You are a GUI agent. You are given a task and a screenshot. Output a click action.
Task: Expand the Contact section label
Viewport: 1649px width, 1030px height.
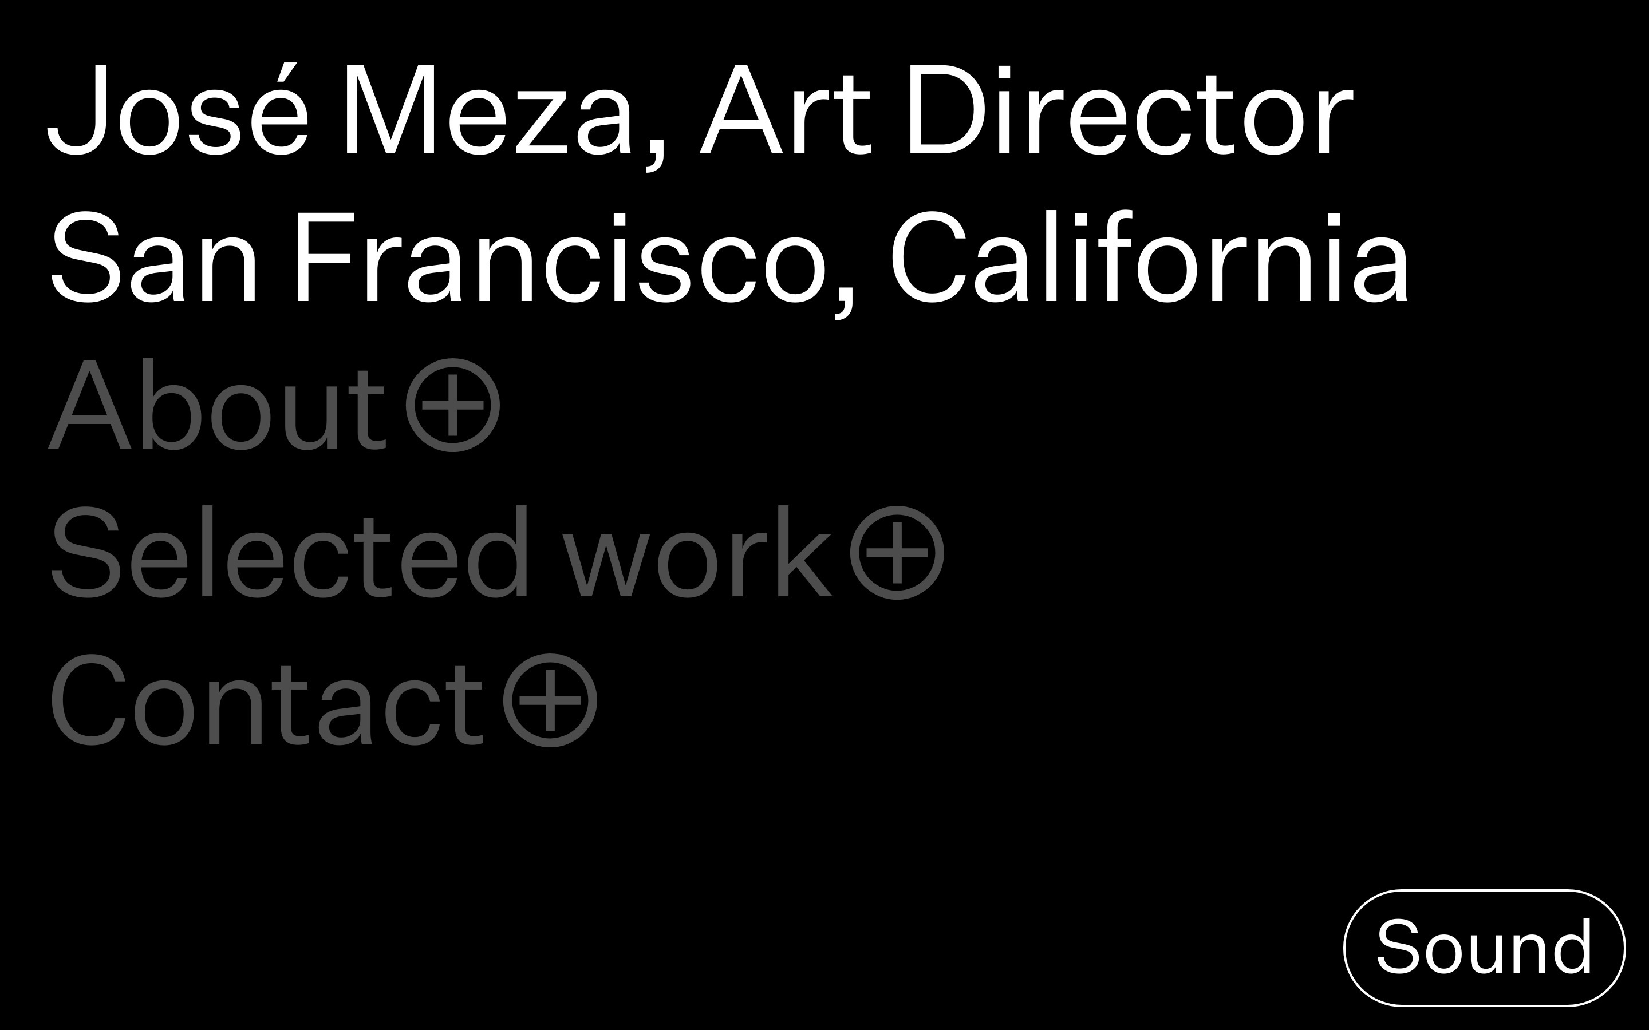[x=266, y=700]
